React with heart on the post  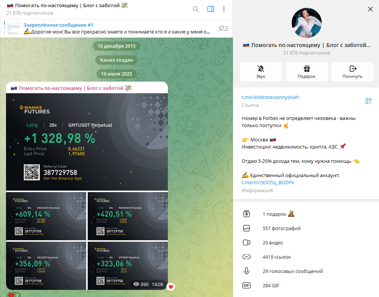pos(171,286)
